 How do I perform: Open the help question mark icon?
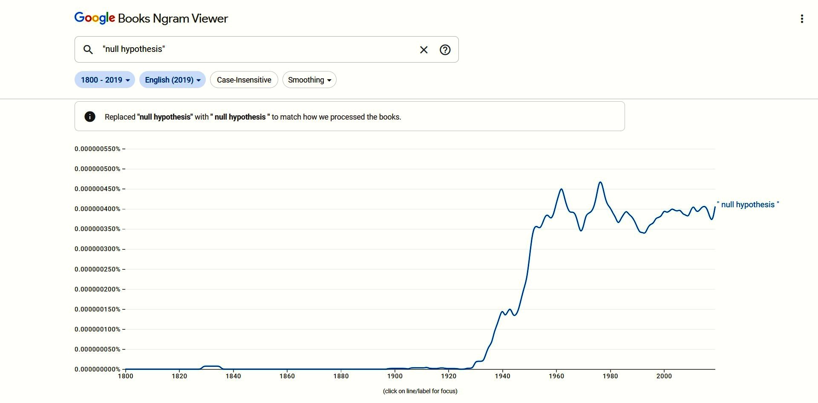(x=445, y=50)
